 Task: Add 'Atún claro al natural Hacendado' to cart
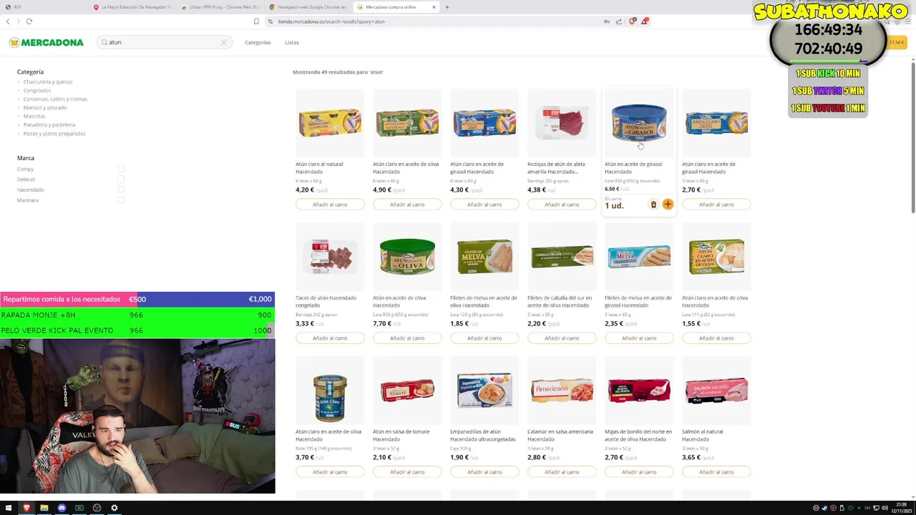pos(330,205)
